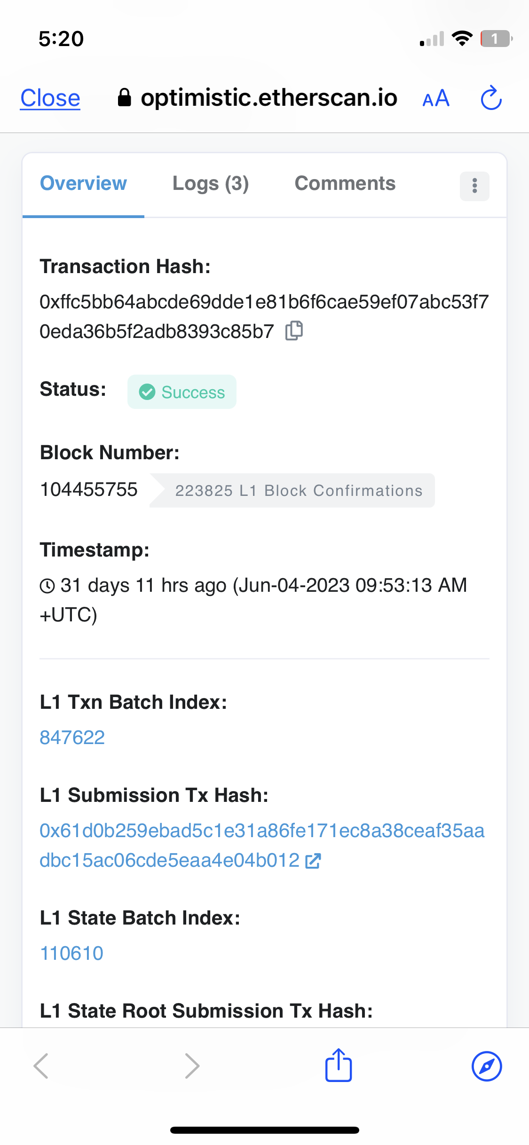Tap the back navigation arrow
This screenshot has height=1145, width=529.
click(41, 1066)
